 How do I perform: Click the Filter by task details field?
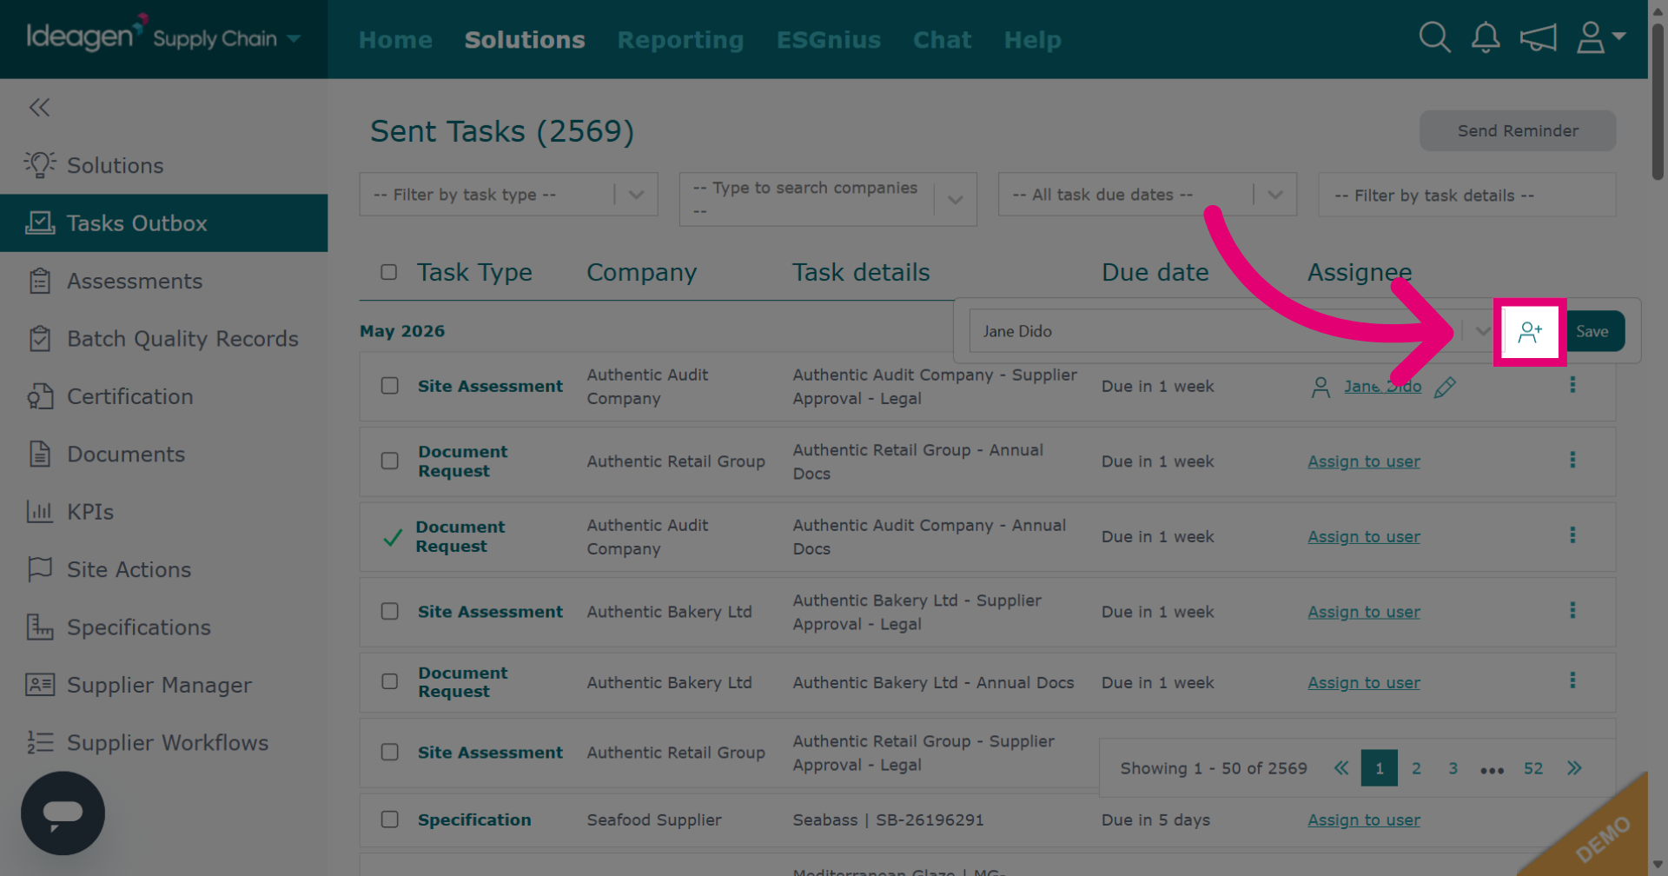pos(1466,195)
